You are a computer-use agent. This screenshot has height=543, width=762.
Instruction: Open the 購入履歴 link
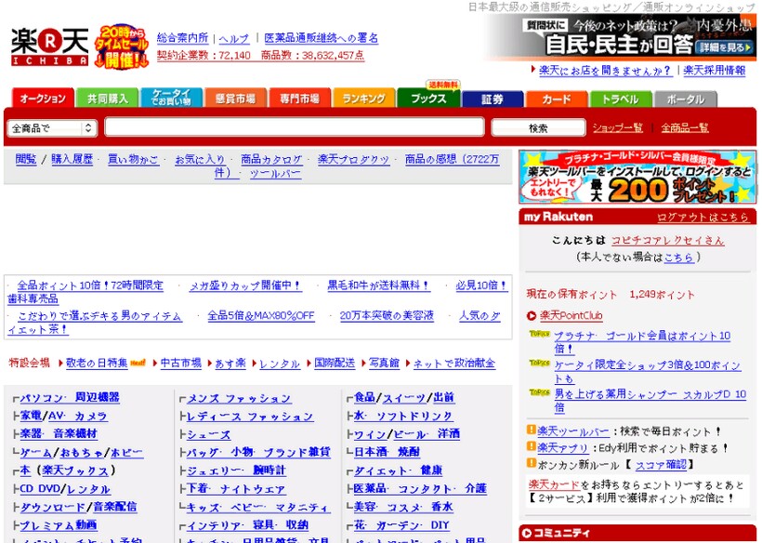pos(72,159)
